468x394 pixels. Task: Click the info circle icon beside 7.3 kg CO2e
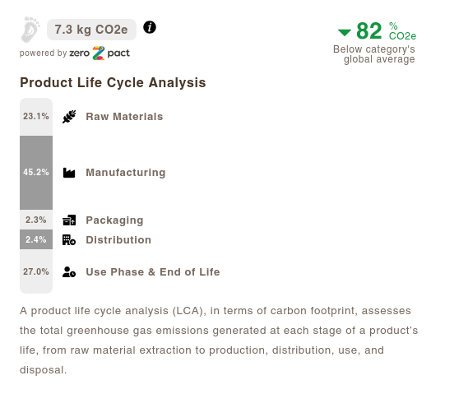point(150,27)
